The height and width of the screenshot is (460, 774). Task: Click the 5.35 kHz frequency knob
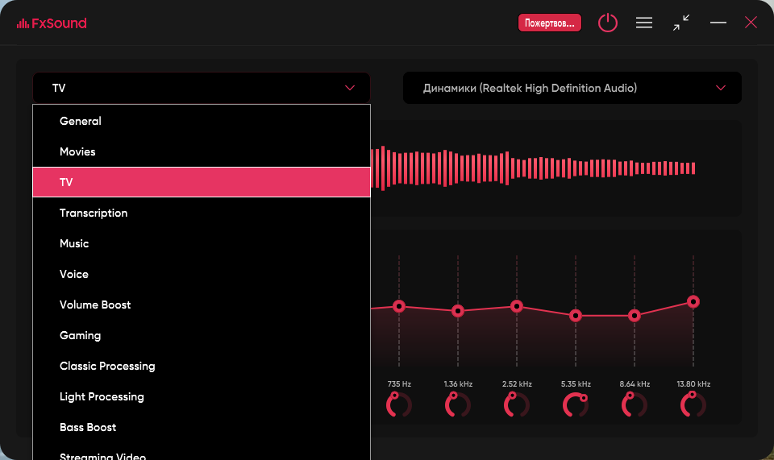click(x=576, y=404)
